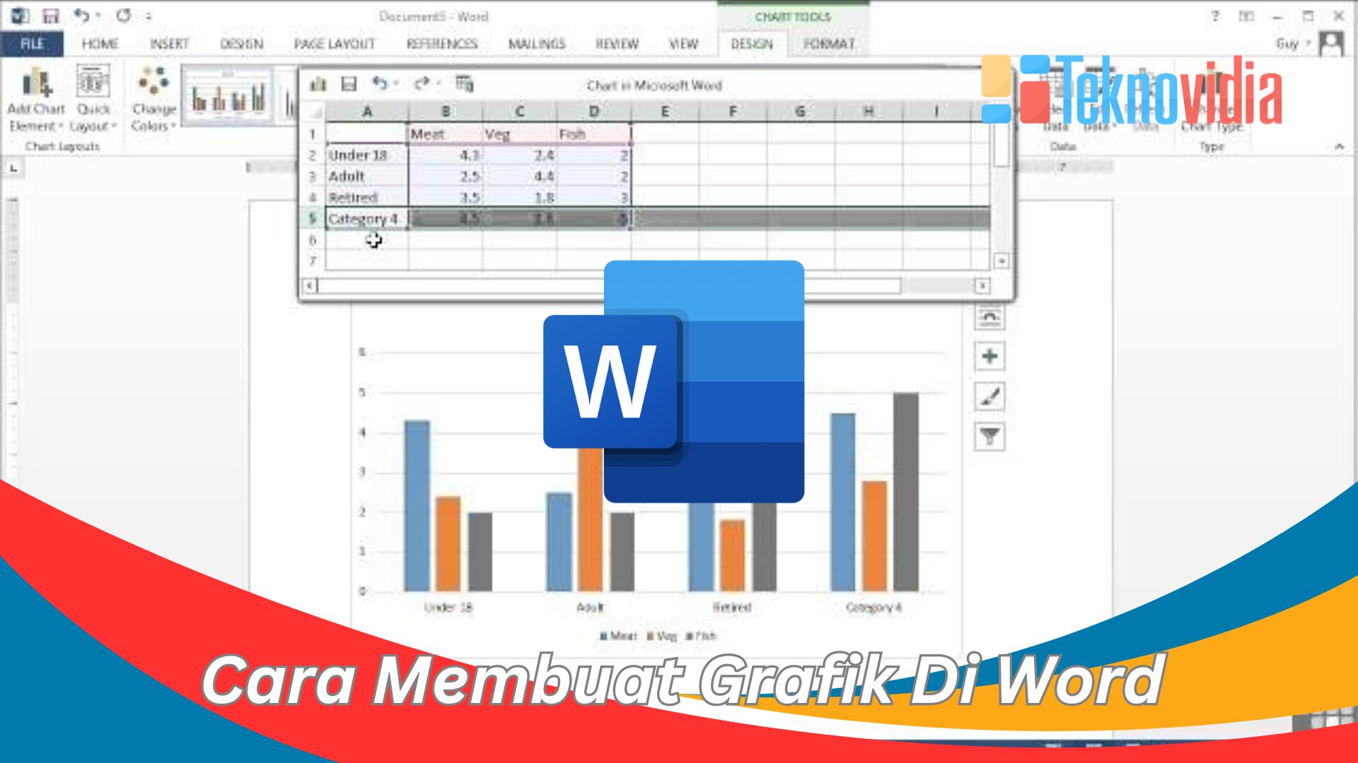Viewport: 1358px width, 763px height.
Task: Select the chart style preview icon
Action: tap(987, 396)
